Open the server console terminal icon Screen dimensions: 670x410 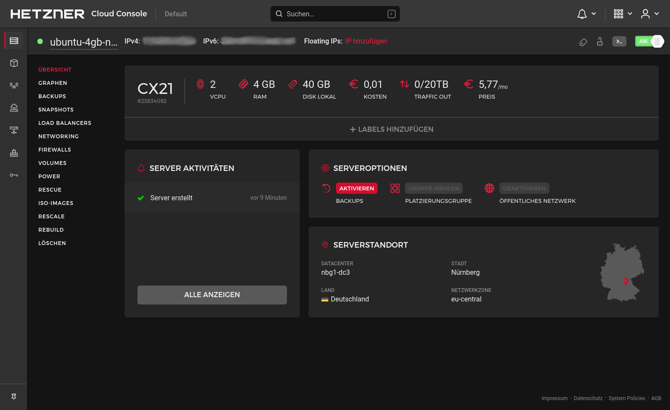pos(619,41)
